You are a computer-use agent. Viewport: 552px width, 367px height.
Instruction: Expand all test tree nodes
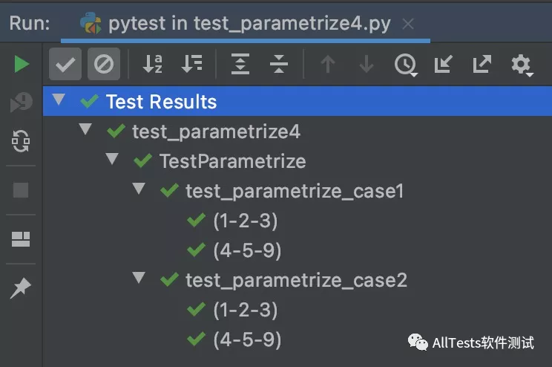(240, 65)
